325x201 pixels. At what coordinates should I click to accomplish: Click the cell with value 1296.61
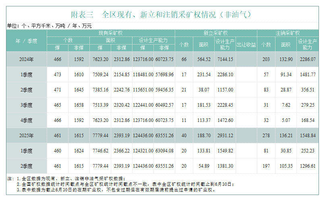click(x=307, y=166)
